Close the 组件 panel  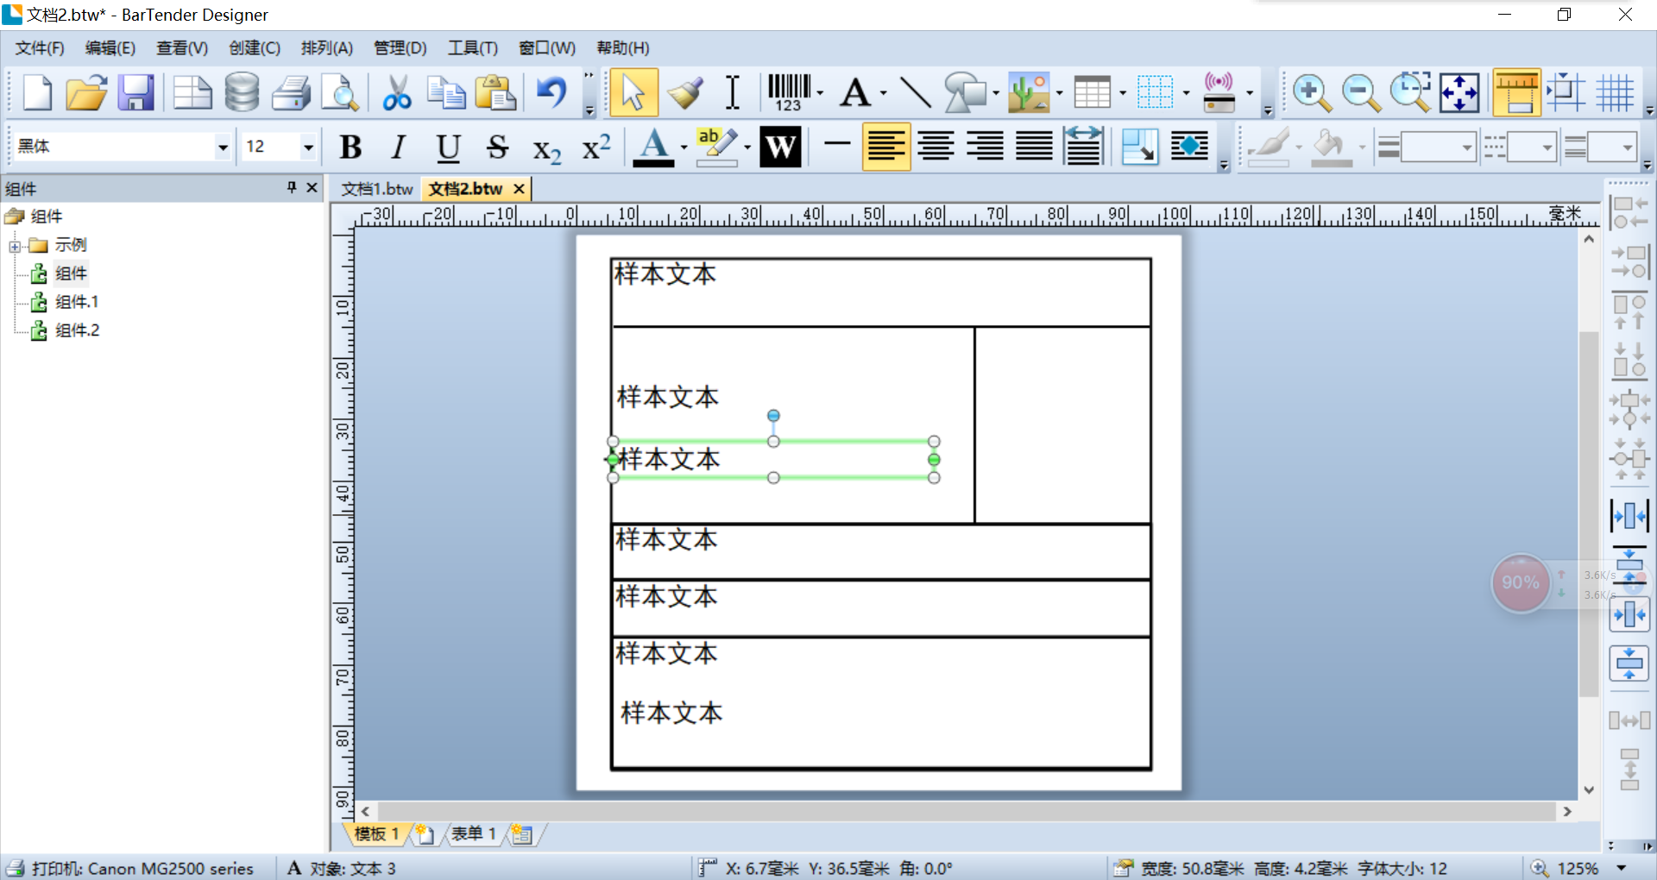click(312, 187)
